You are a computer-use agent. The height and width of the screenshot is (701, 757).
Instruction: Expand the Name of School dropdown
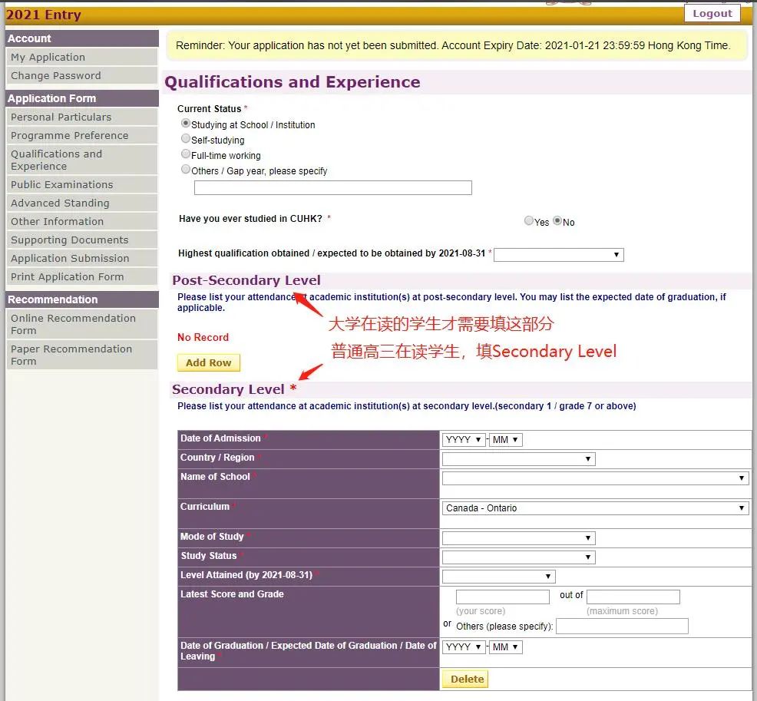pyautogui.click(x=595, y=478)
